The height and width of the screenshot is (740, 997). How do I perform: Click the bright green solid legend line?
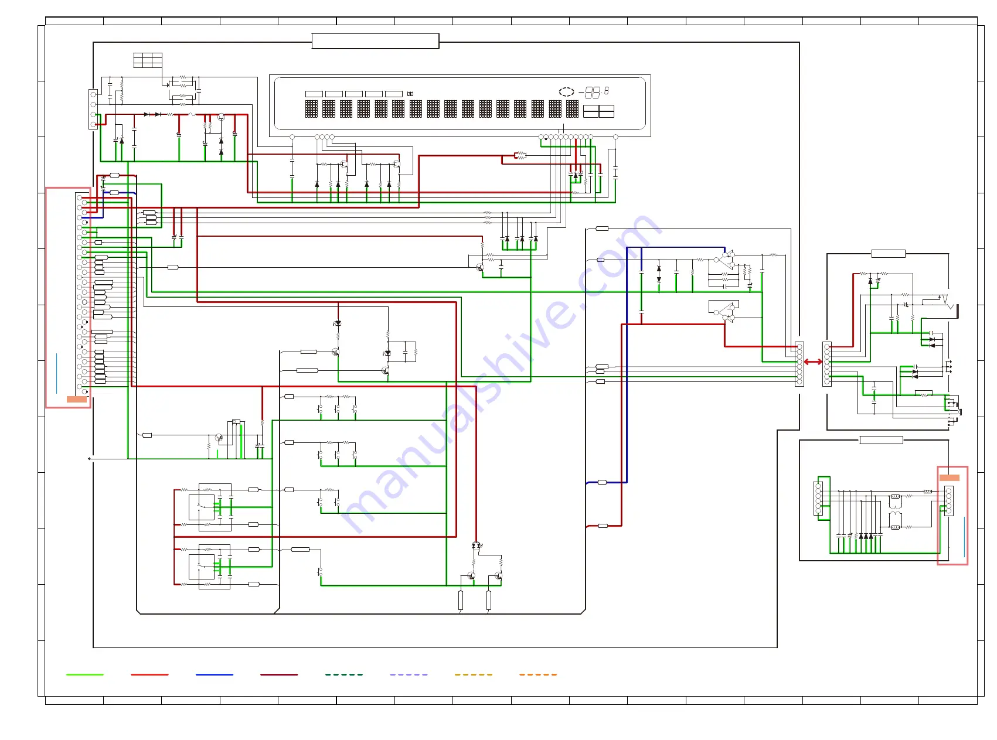pyautogui.click(x=85, y=674)
